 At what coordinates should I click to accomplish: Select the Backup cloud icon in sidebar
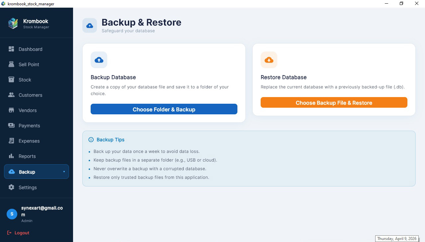point(12,172)
